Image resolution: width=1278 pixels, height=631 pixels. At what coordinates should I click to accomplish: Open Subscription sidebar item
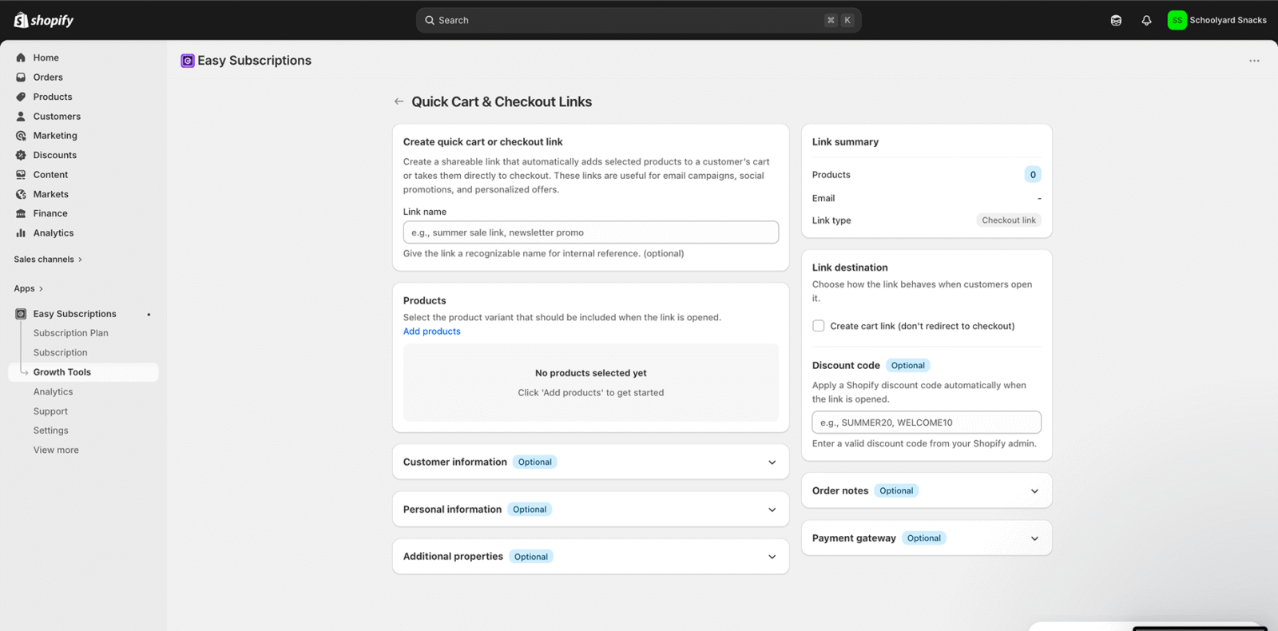click(x=61, y=352)
